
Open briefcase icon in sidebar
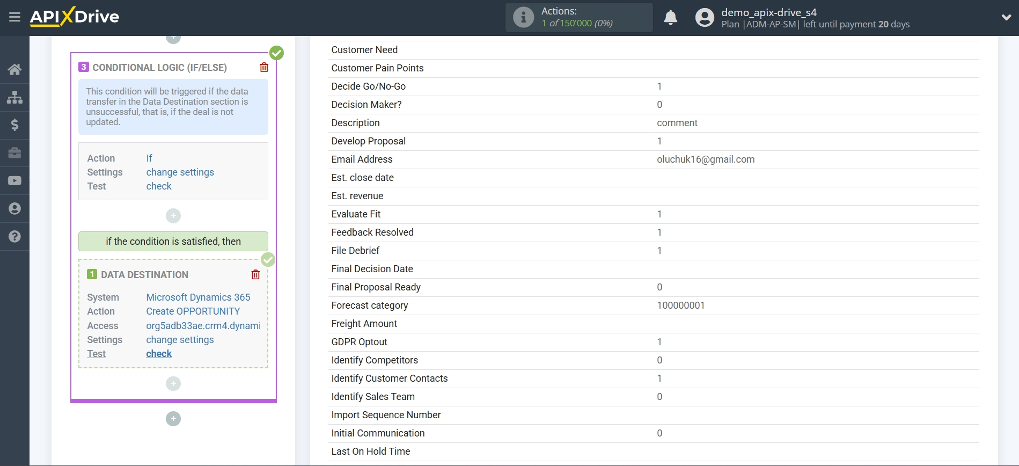click(x=14, y=153)
